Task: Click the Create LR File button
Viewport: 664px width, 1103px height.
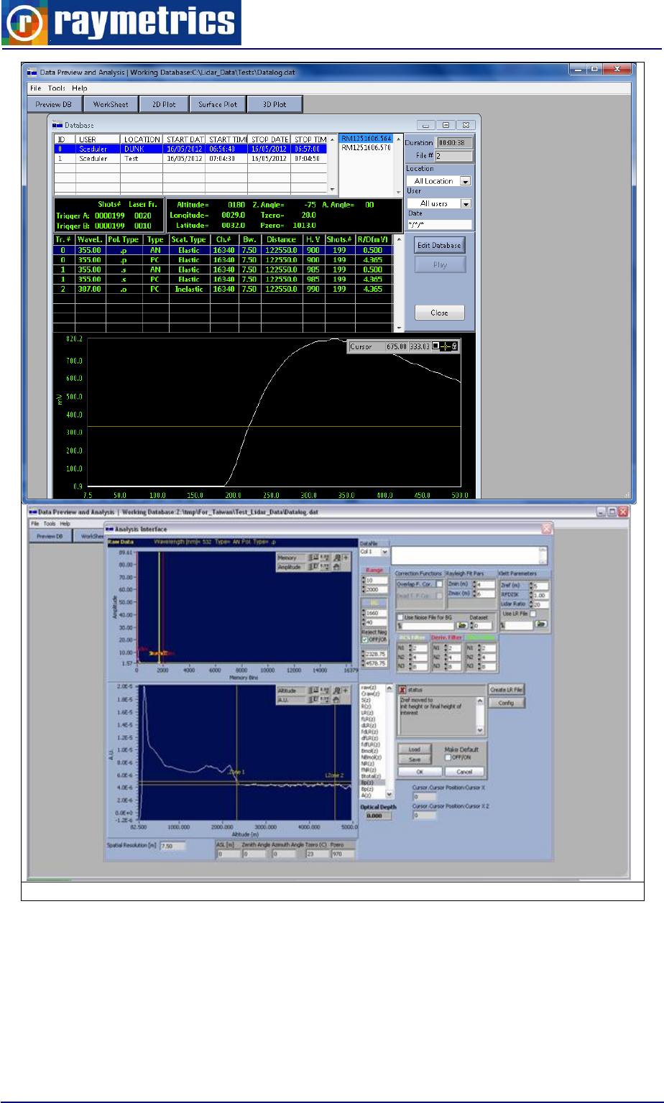Action: tap(506, 690)
